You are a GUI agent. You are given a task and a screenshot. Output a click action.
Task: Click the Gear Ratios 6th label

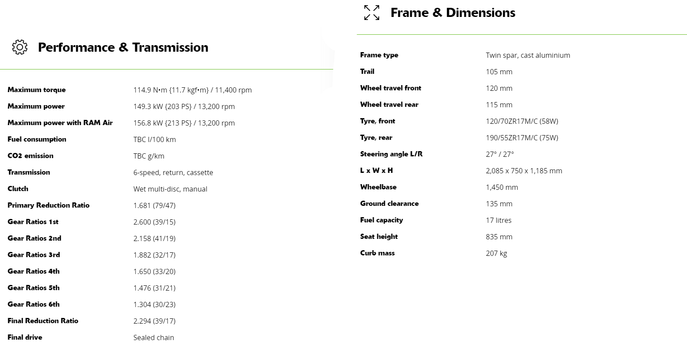point(33,304)
